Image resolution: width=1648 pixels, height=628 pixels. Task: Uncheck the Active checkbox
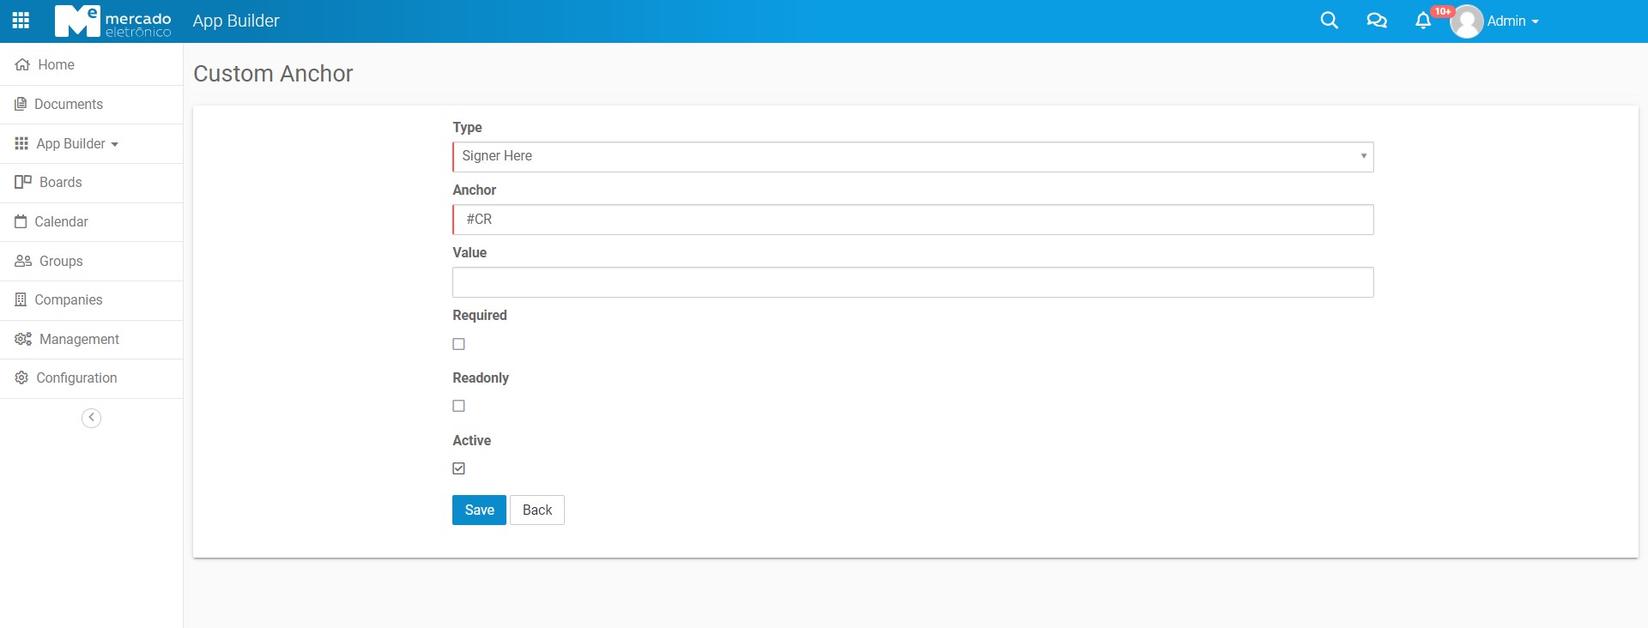point(459,468)
